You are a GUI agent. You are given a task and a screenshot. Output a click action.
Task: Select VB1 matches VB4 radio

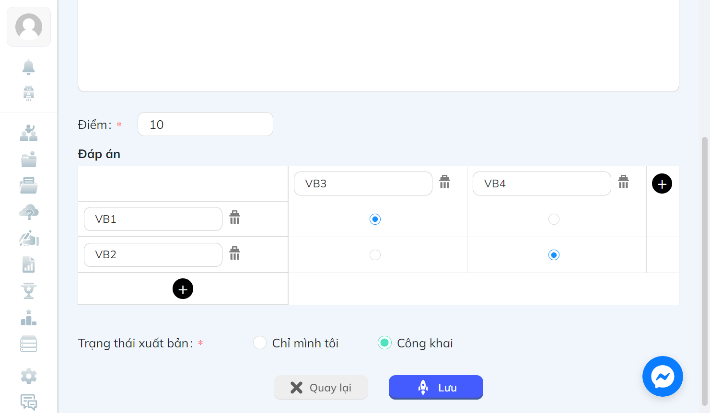(x=554, y=219)
